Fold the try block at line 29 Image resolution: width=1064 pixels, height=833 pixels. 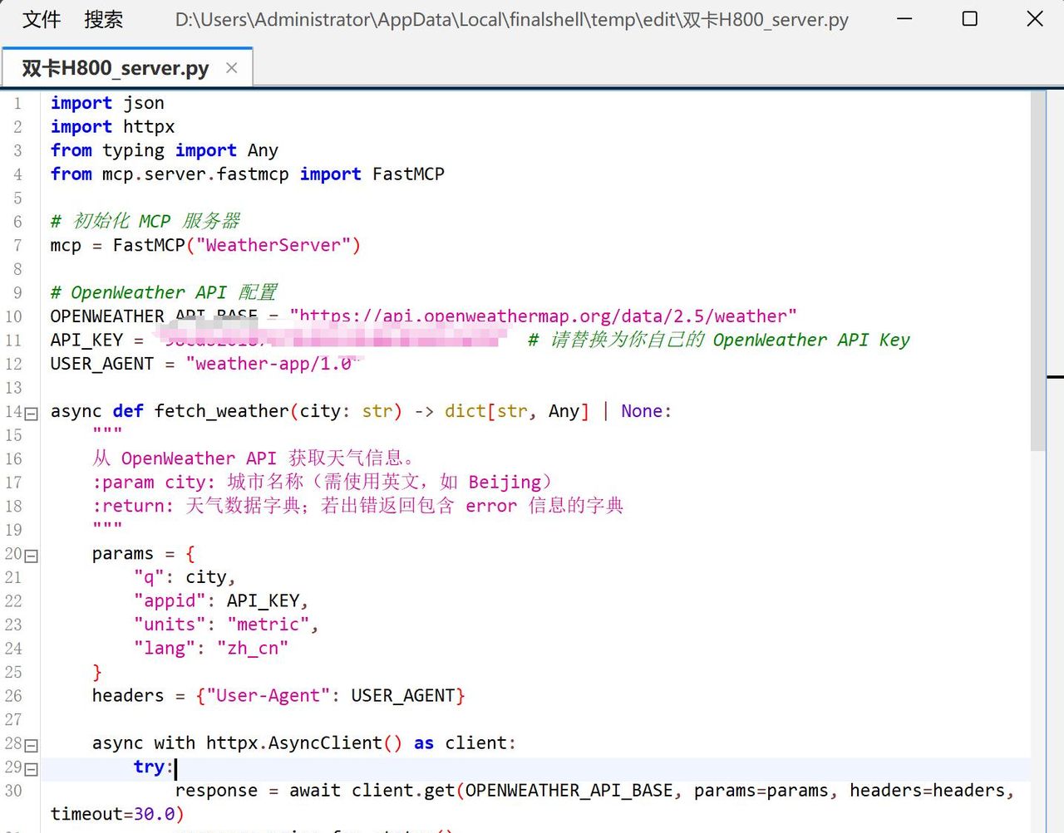[x=32, y=769]
